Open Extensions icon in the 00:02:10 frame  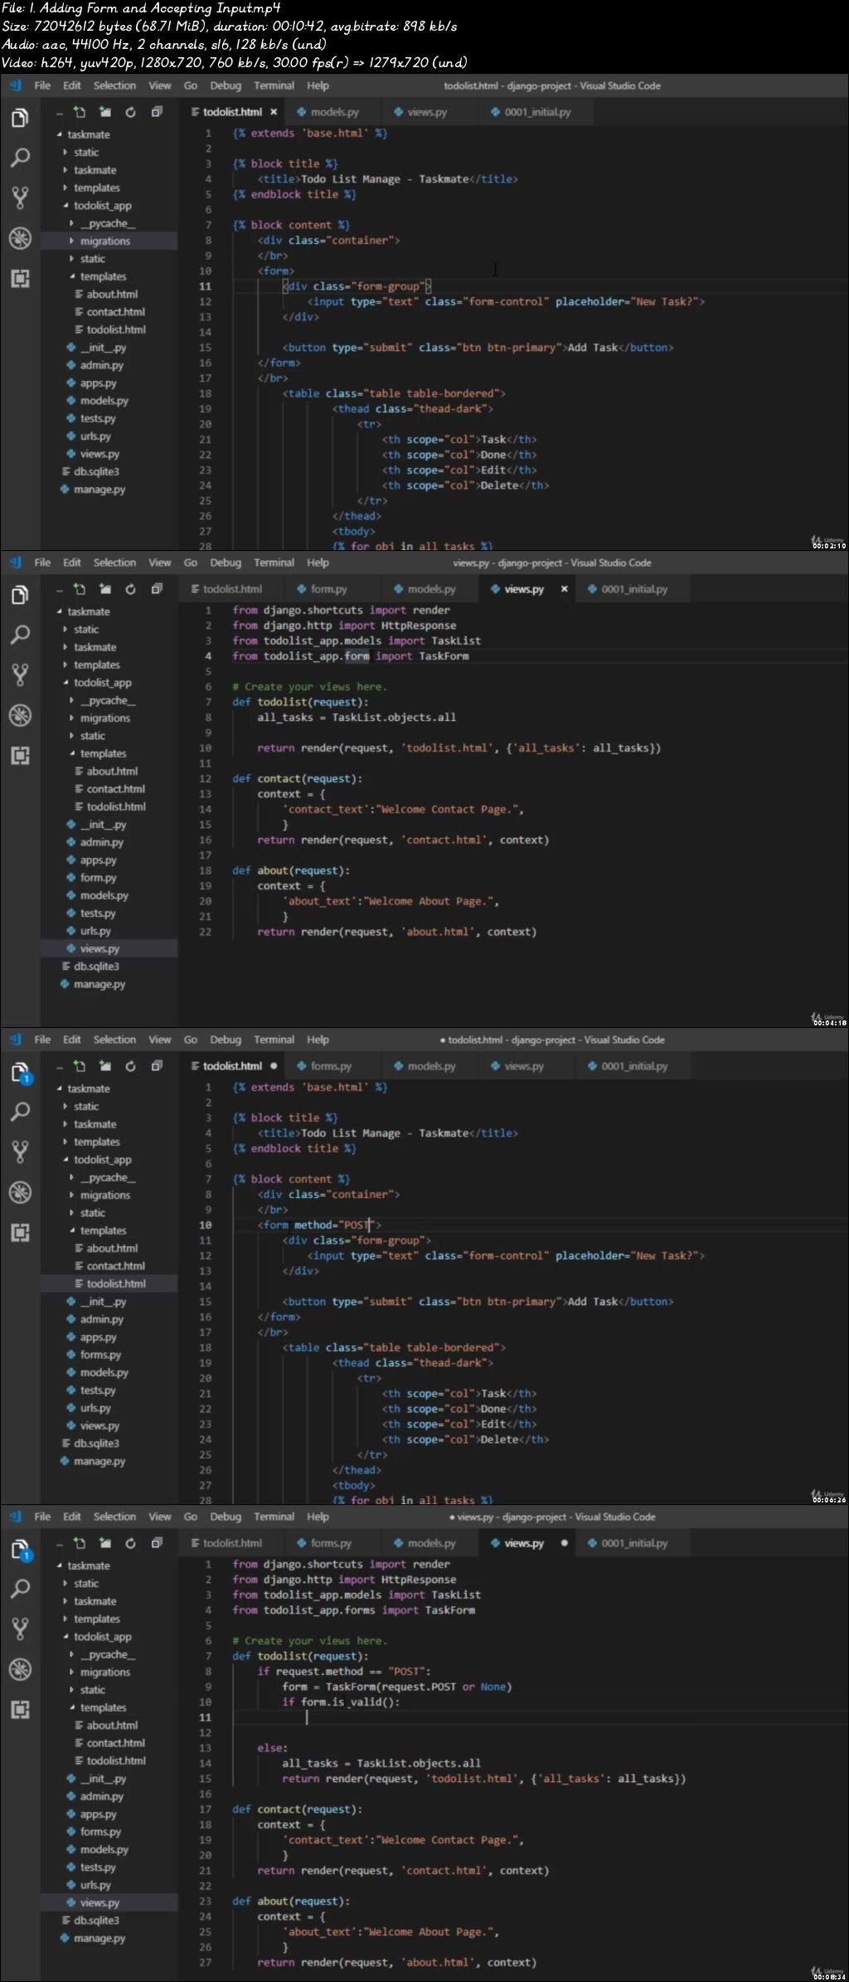tap(20, 278)
